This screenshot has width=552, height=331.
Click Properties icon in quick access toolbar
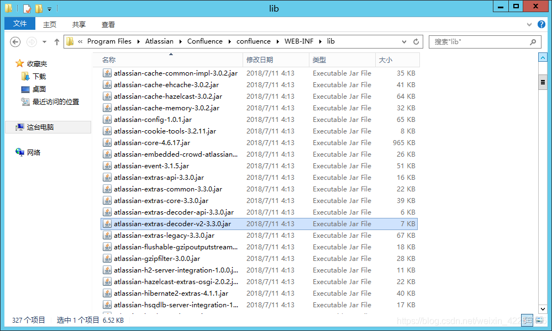click(27, 8)
